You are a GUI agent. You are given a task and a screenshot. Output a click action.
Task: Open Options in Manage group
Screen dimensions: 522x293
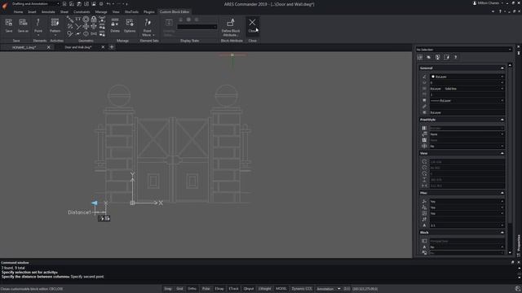click(130, 25)
